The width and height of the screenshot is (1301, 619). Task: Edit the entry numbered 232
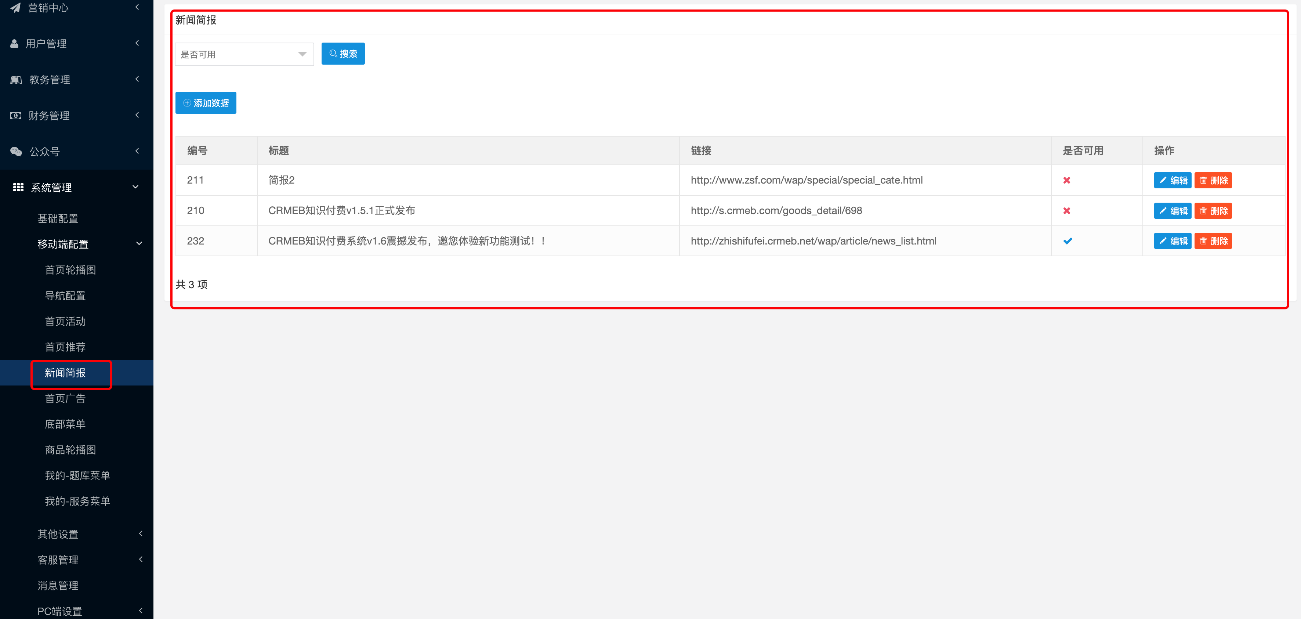pos(1172,241)
